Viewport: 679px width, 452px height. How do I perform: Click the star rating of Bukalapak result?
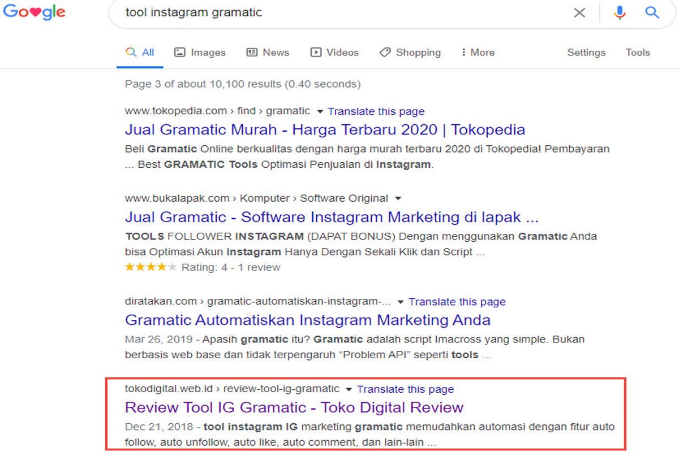point(151,267)
